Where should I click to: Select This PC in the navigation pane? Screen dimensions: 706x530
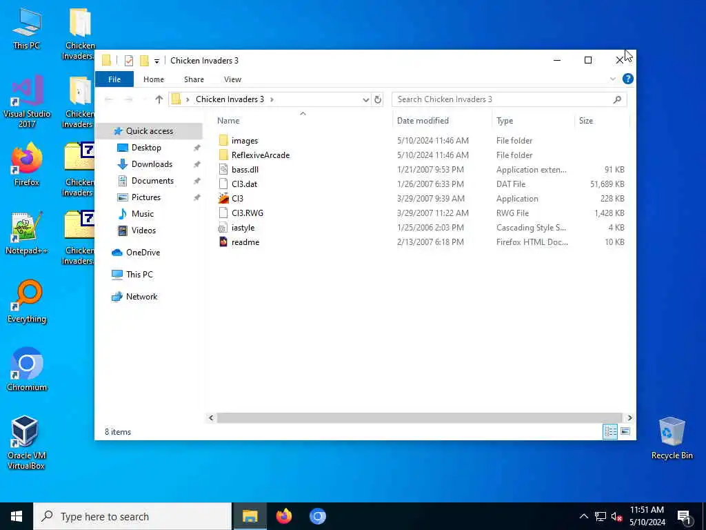click(x=139, y=275)
